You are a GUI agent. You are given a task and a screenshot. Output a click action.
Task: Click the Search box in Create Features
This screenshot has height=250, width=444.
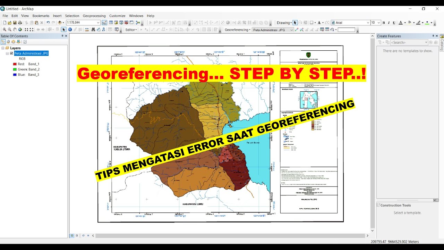click(x=409, y=42)
